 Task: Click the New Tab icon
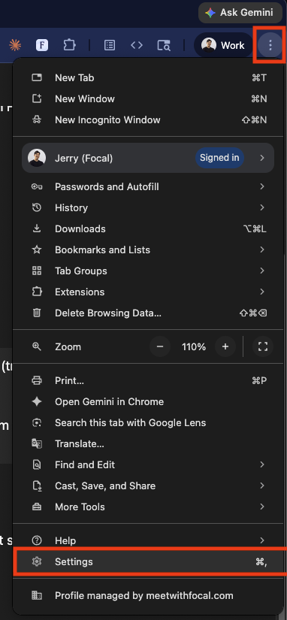point(37,77)
